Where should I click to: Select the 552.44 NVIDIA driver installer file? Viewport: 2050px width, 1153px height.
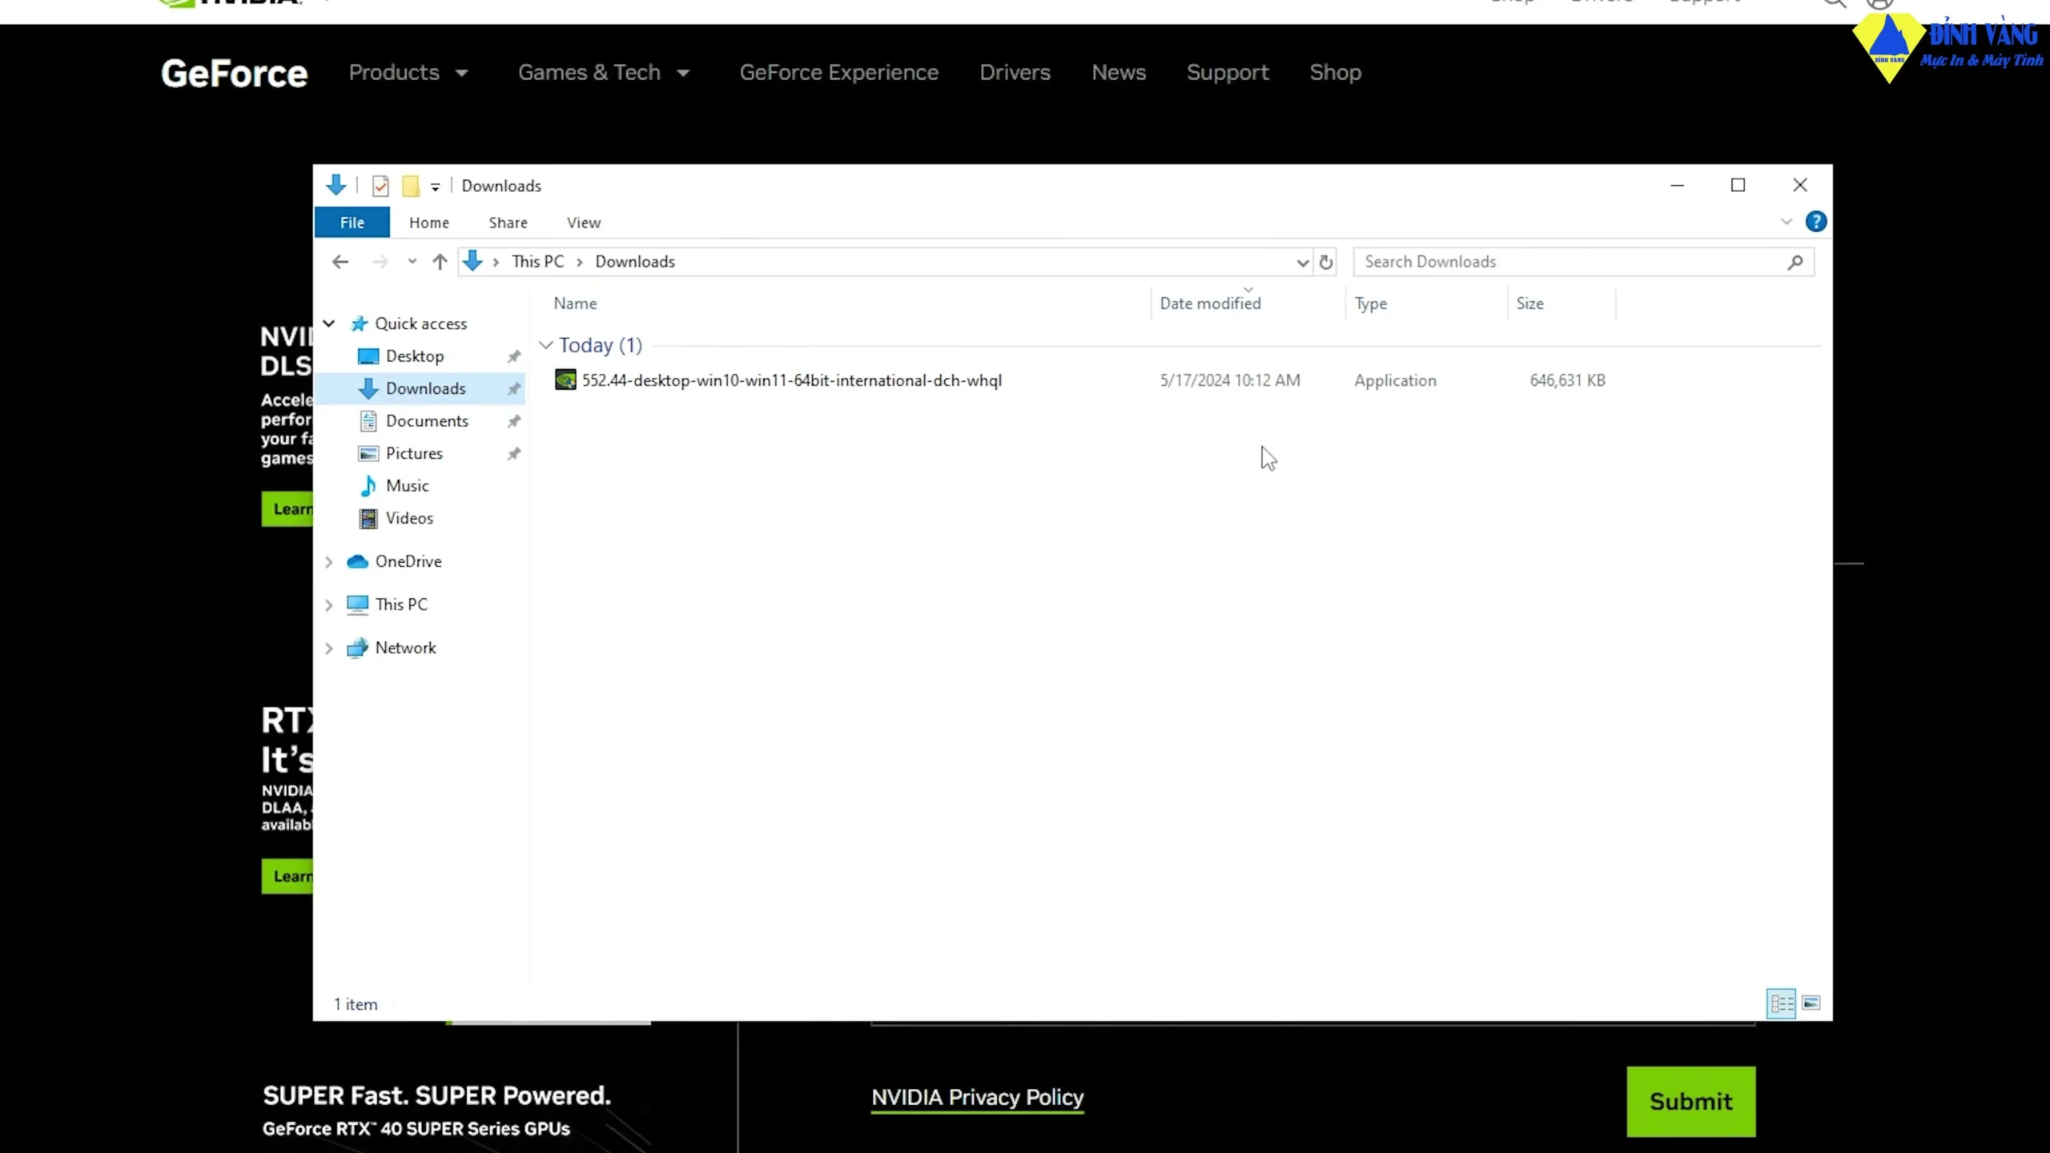coord(1081,380)
